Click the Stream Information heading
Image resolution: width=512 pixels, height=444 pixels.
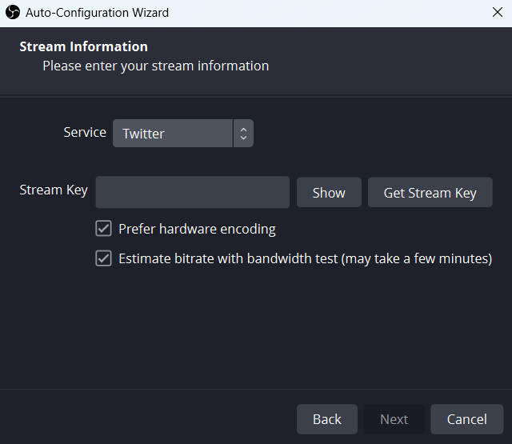click(x=83, y=46)
